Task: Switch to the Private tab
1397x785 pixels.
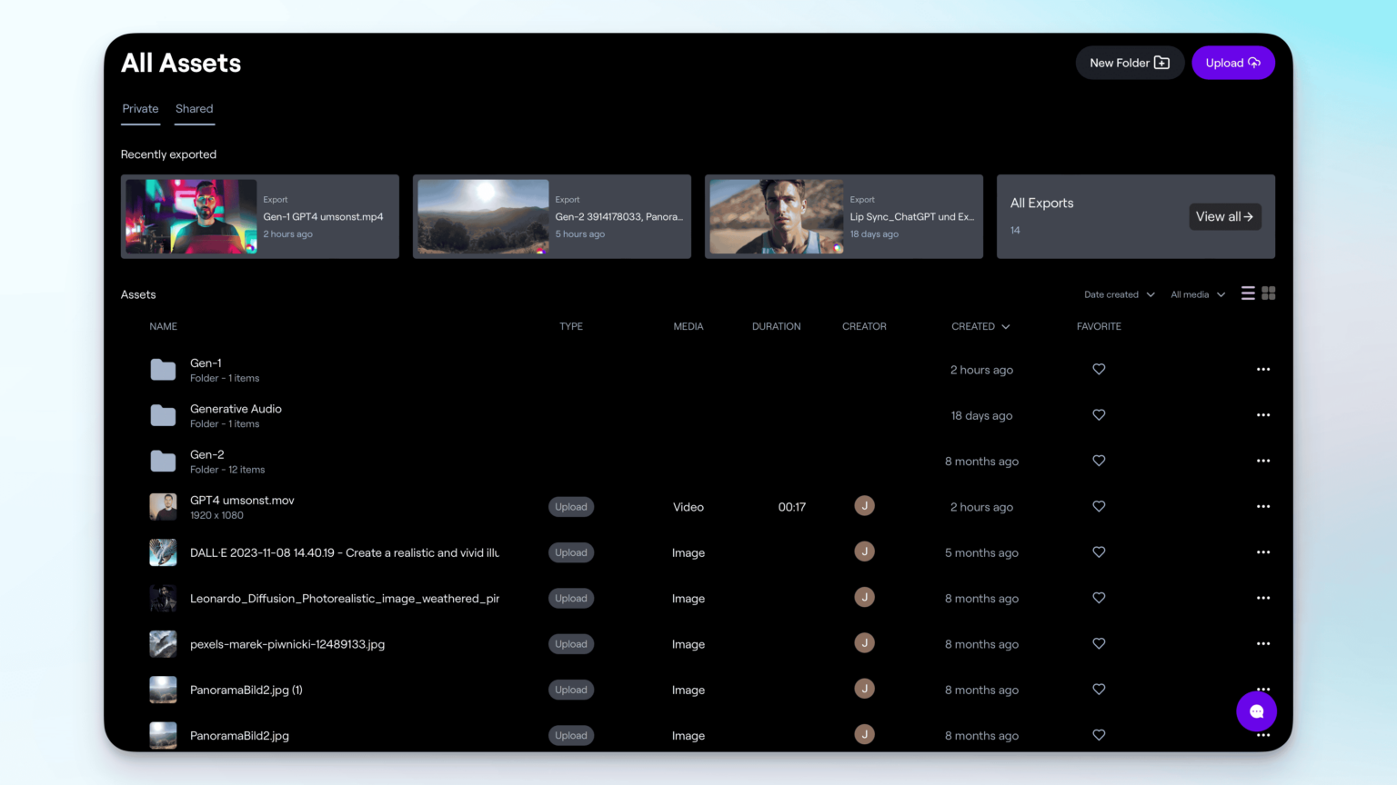Action: point(140,108)
